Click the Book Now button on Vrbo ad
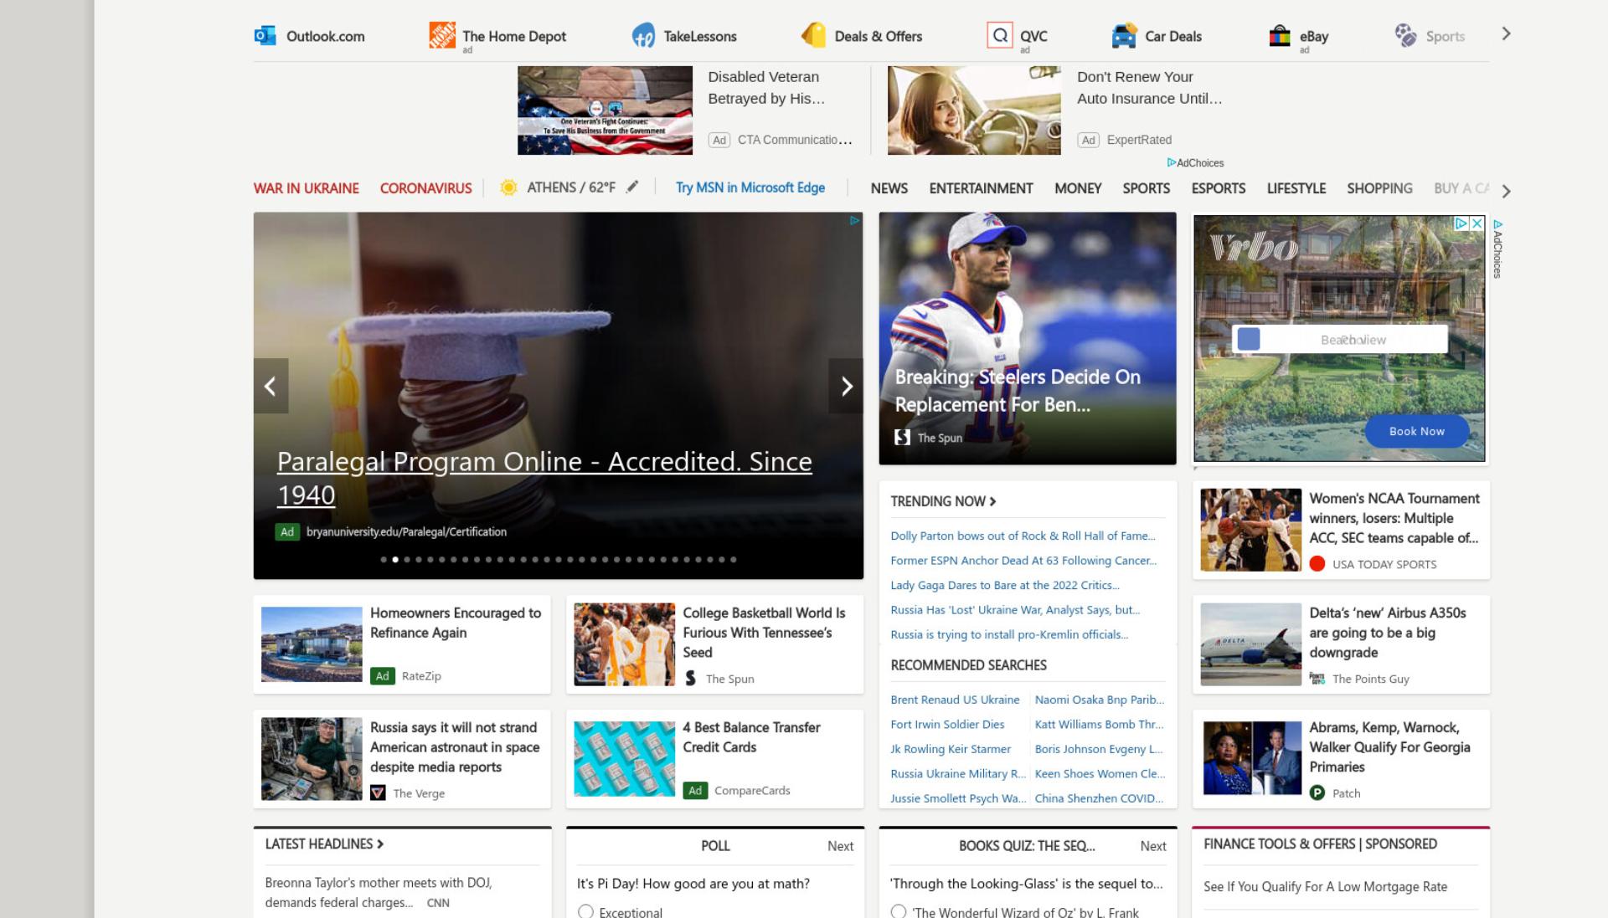The image size is (1608, 918). [1416, 431]
